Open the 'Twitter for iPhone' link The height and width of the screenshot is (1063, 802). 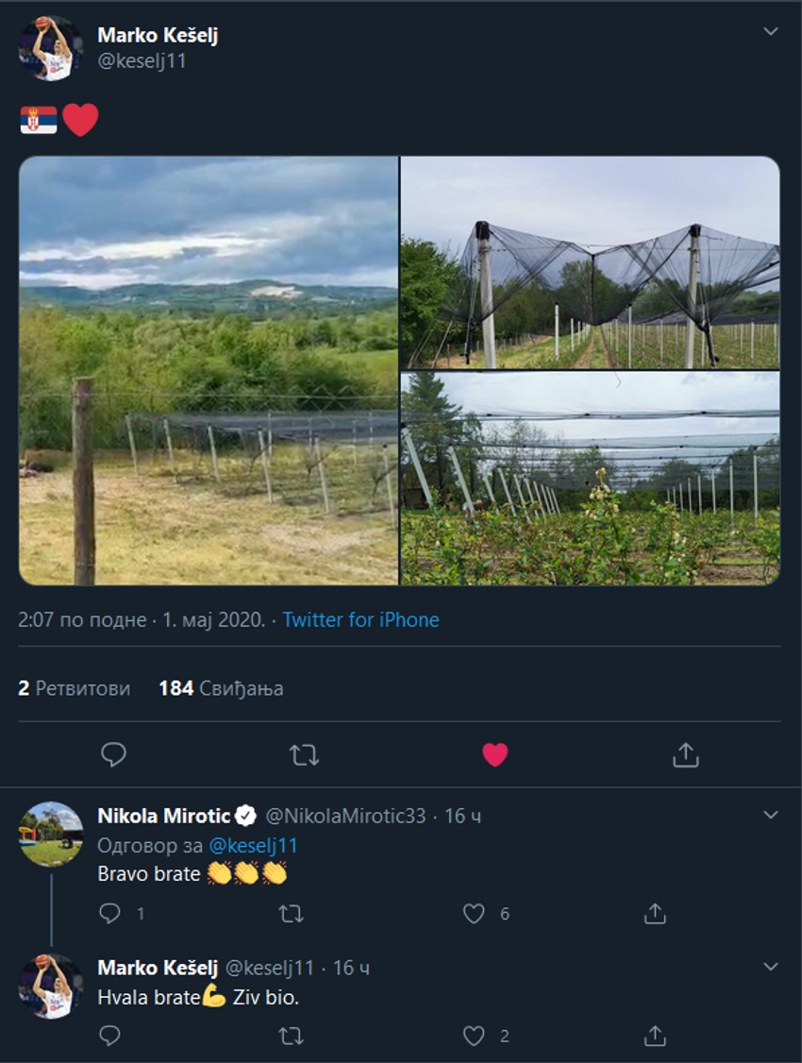click(360, 620)
